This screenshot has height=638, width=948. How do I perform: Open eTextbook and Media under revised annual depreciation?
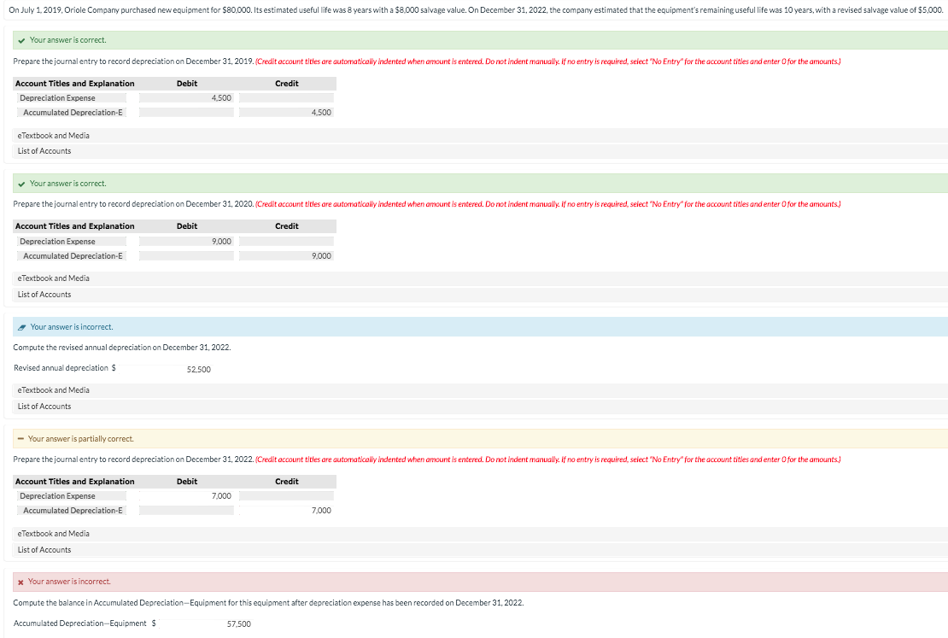53,390
